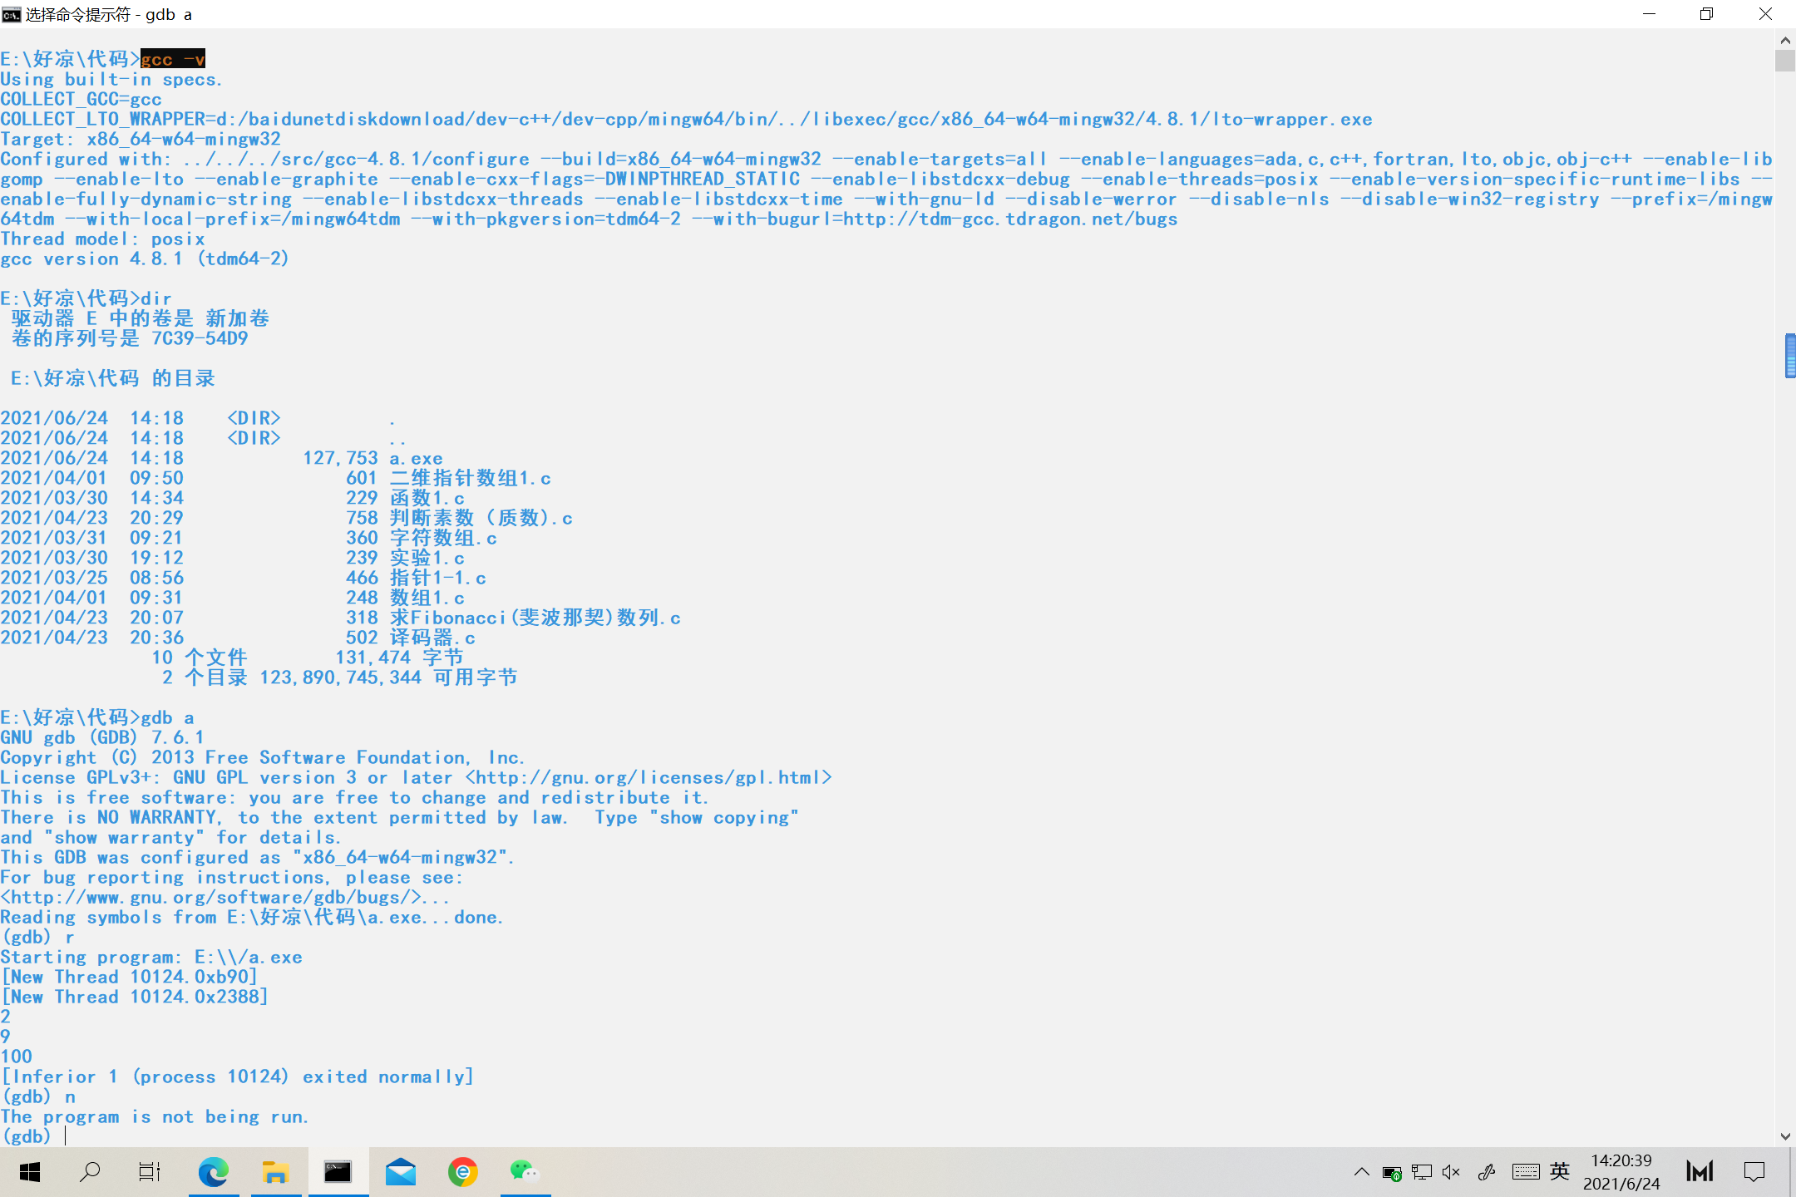Open WeChat from the taskbar

coord(525,1172)
